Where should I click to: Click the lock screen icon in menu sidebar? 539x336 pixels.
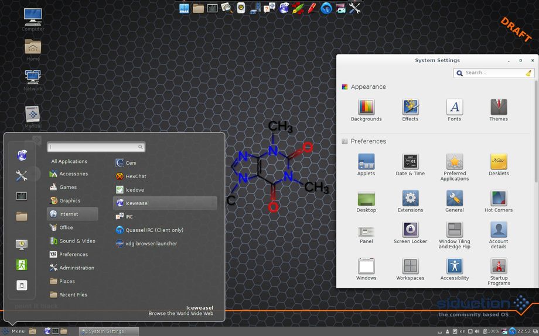[x=22, y=244]
